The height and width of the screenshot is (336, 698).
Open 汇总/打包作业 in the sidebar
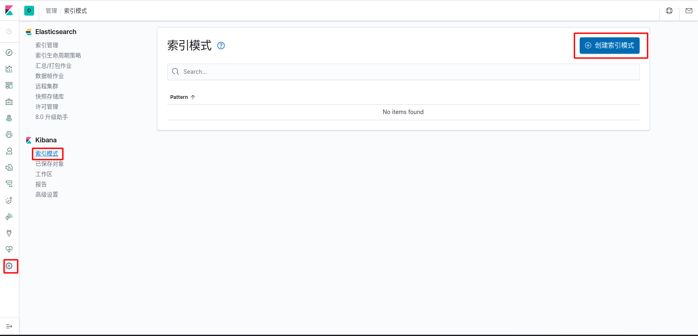(53, 66)
